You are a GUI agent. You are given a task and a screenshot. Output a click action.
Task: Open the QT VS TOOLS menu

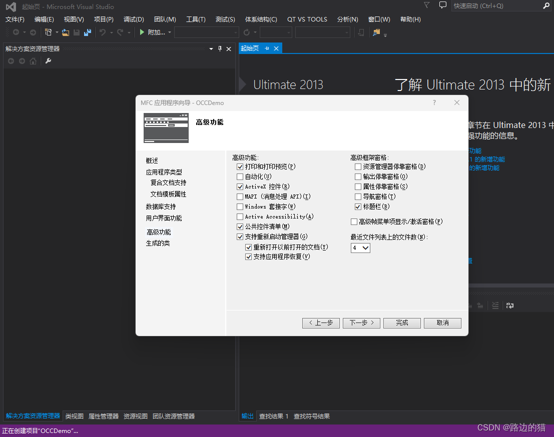(307, 19)
